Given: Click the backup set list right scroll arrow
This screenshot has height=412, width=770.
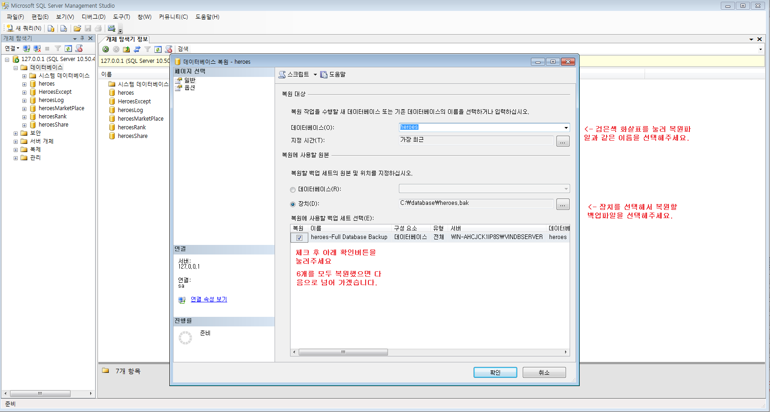Looking at the screenshot, I should pyautogui.click(x=566, y=352).
